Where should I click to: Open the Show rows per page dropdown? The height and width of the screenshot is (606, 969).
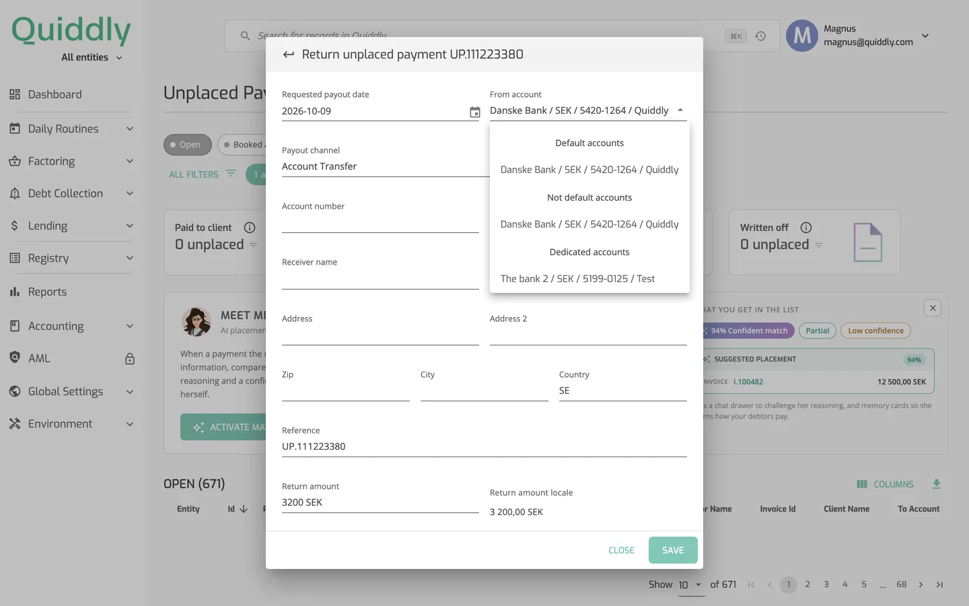(x=691, y=584)
